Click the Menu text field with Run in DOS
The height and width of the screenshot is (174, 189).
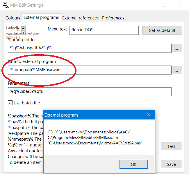(x=104, y=30)
